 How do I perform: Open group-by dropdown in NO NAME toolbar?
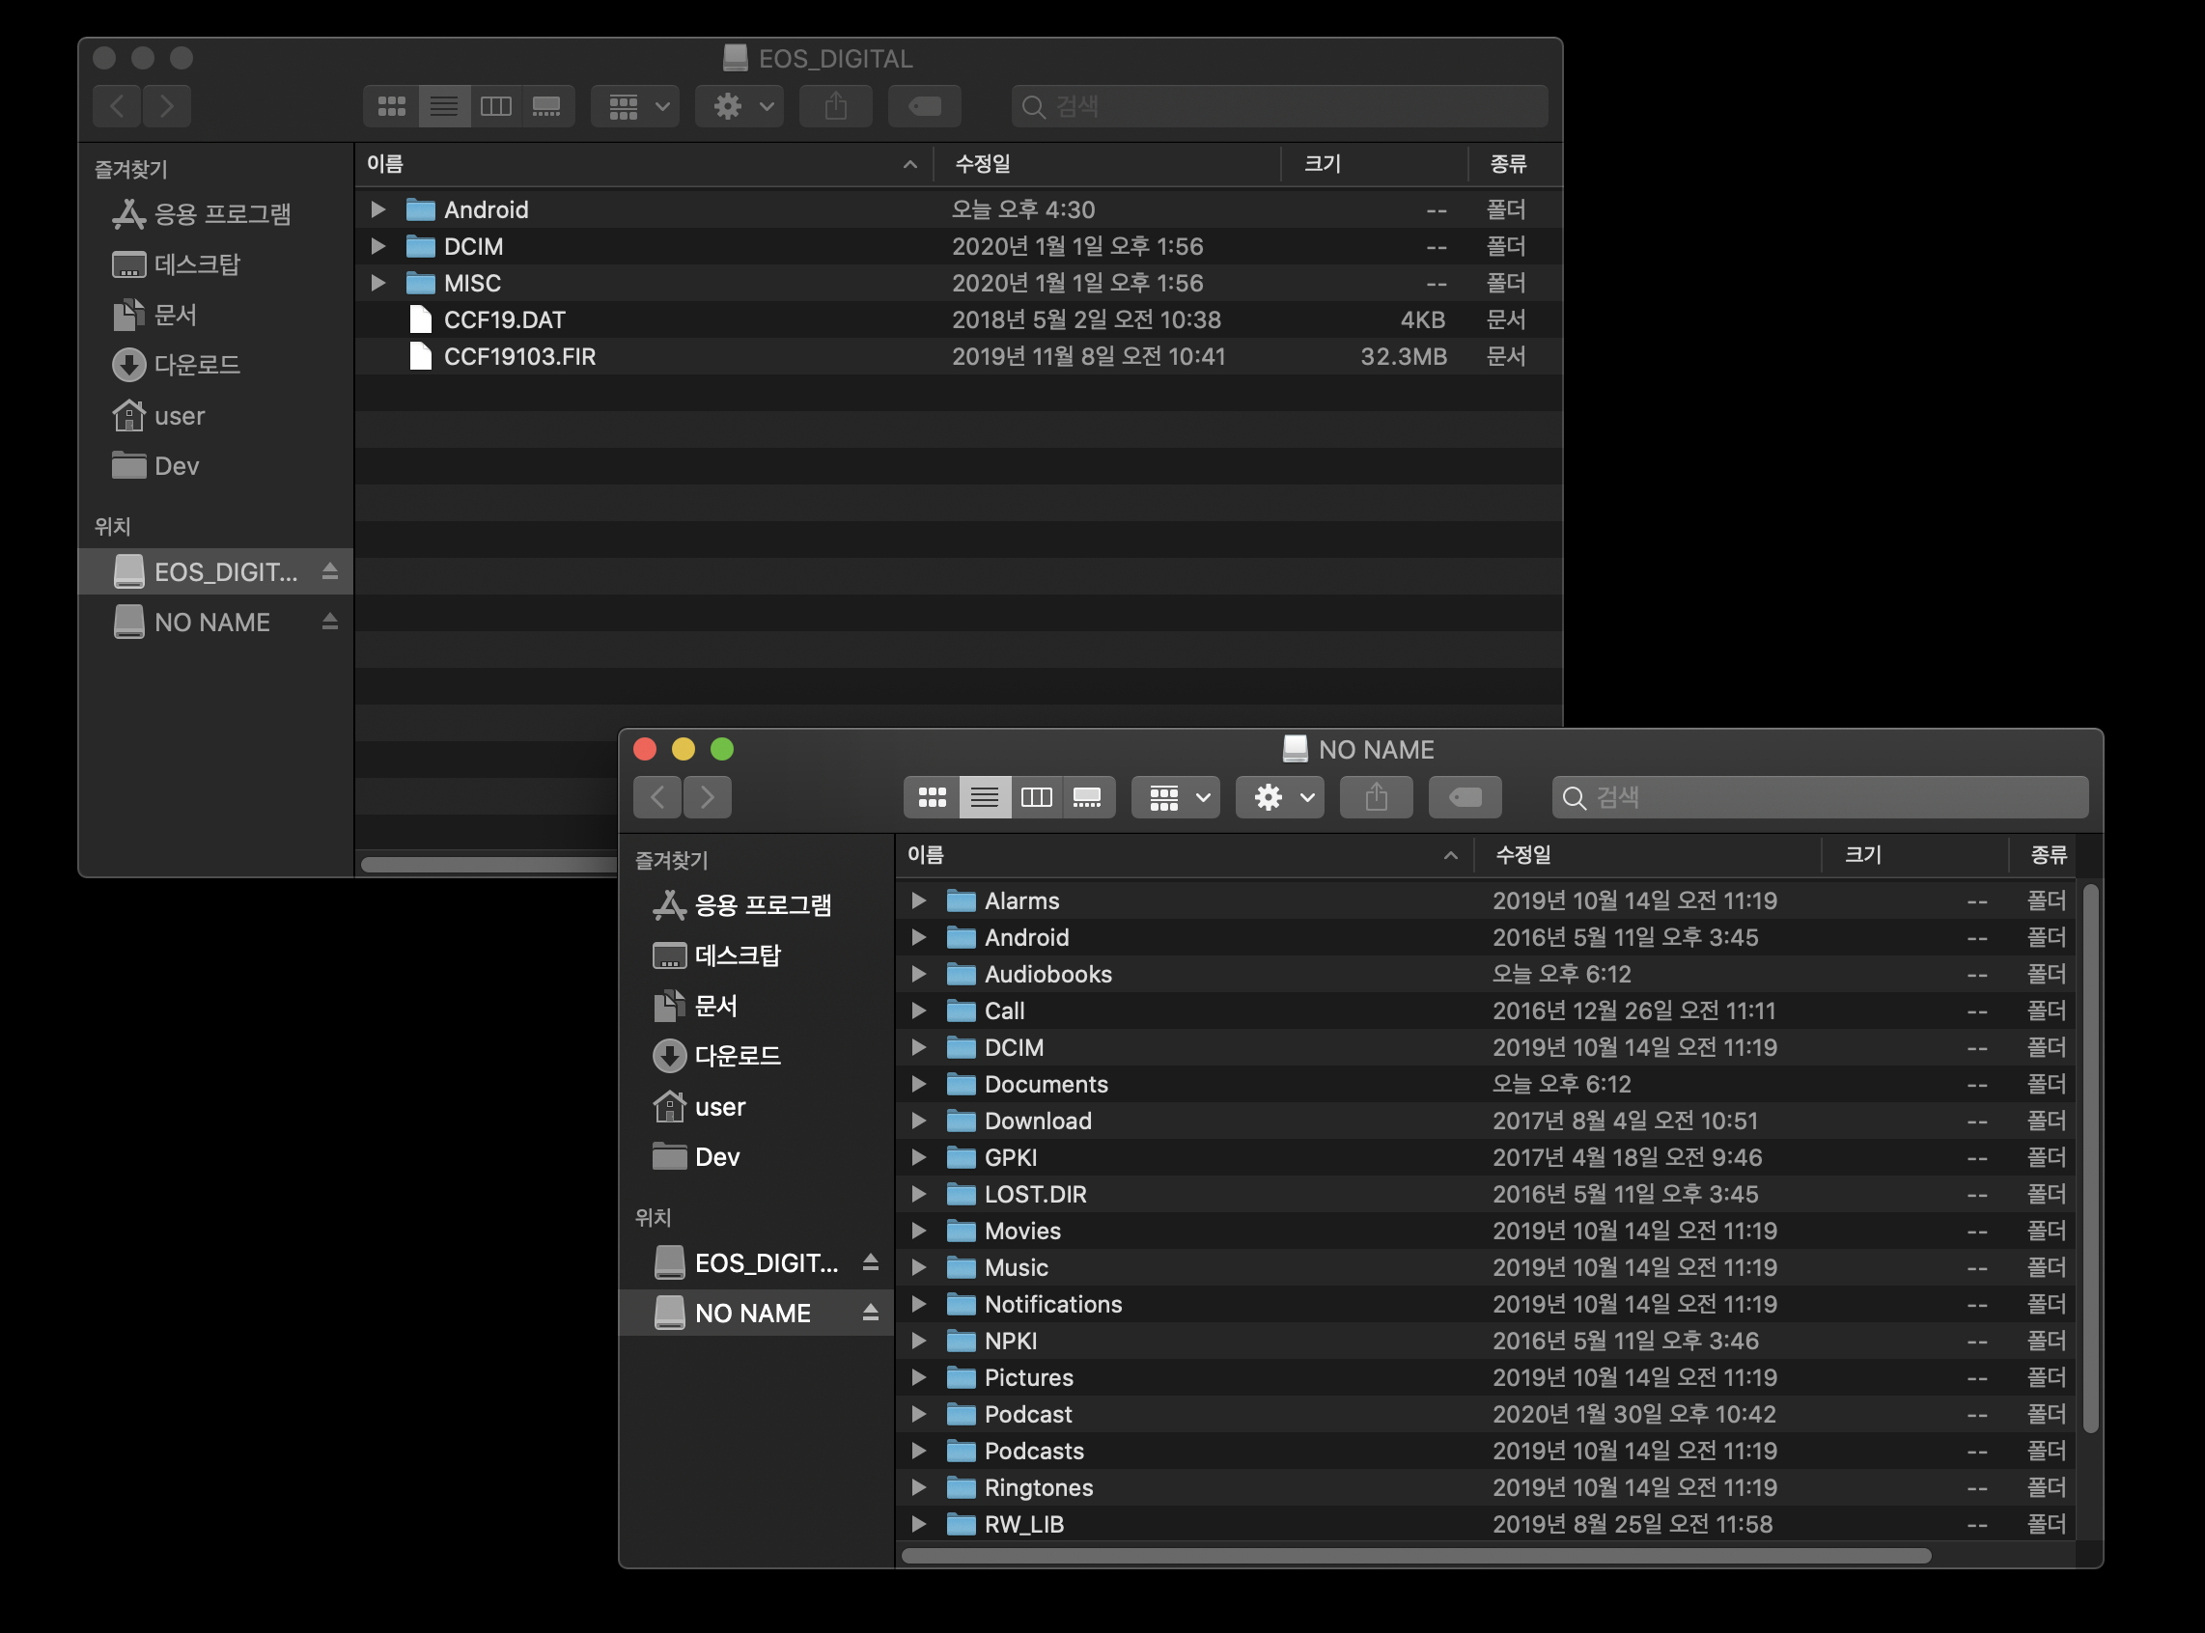(1177, 797)
